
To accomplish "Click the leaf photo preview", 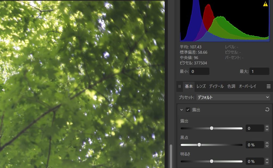I will click(x=82, y=84).
